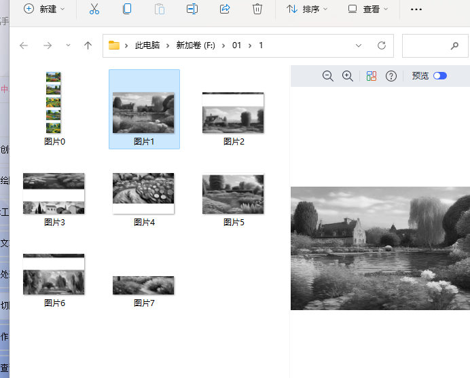Go to 新加卷 (F:) in the breadcrumb

196,45
